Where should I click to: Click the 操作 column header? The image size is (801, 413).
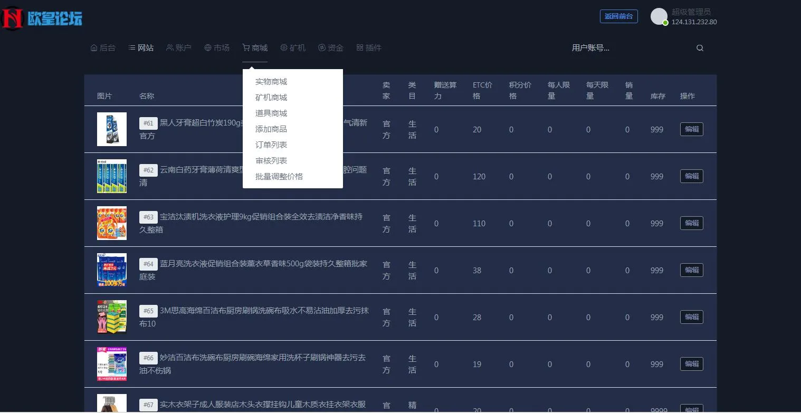pos(688,96)
